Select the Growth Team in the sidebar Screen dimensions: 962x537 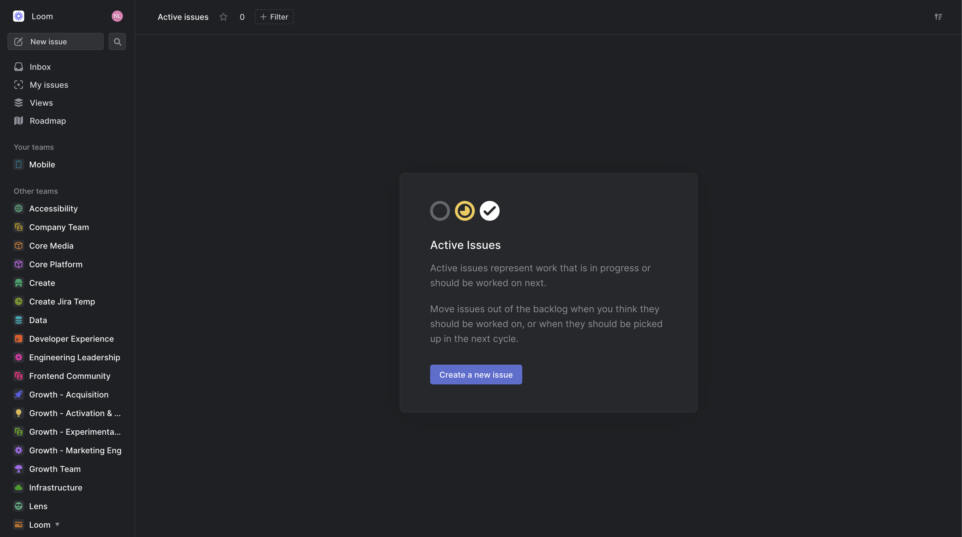pos(55,469)
